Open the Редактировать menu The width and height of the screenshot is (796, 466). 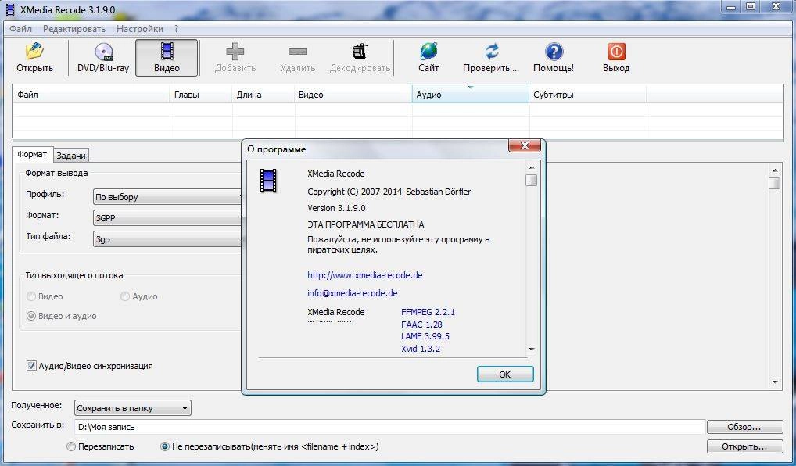point(74,29)
